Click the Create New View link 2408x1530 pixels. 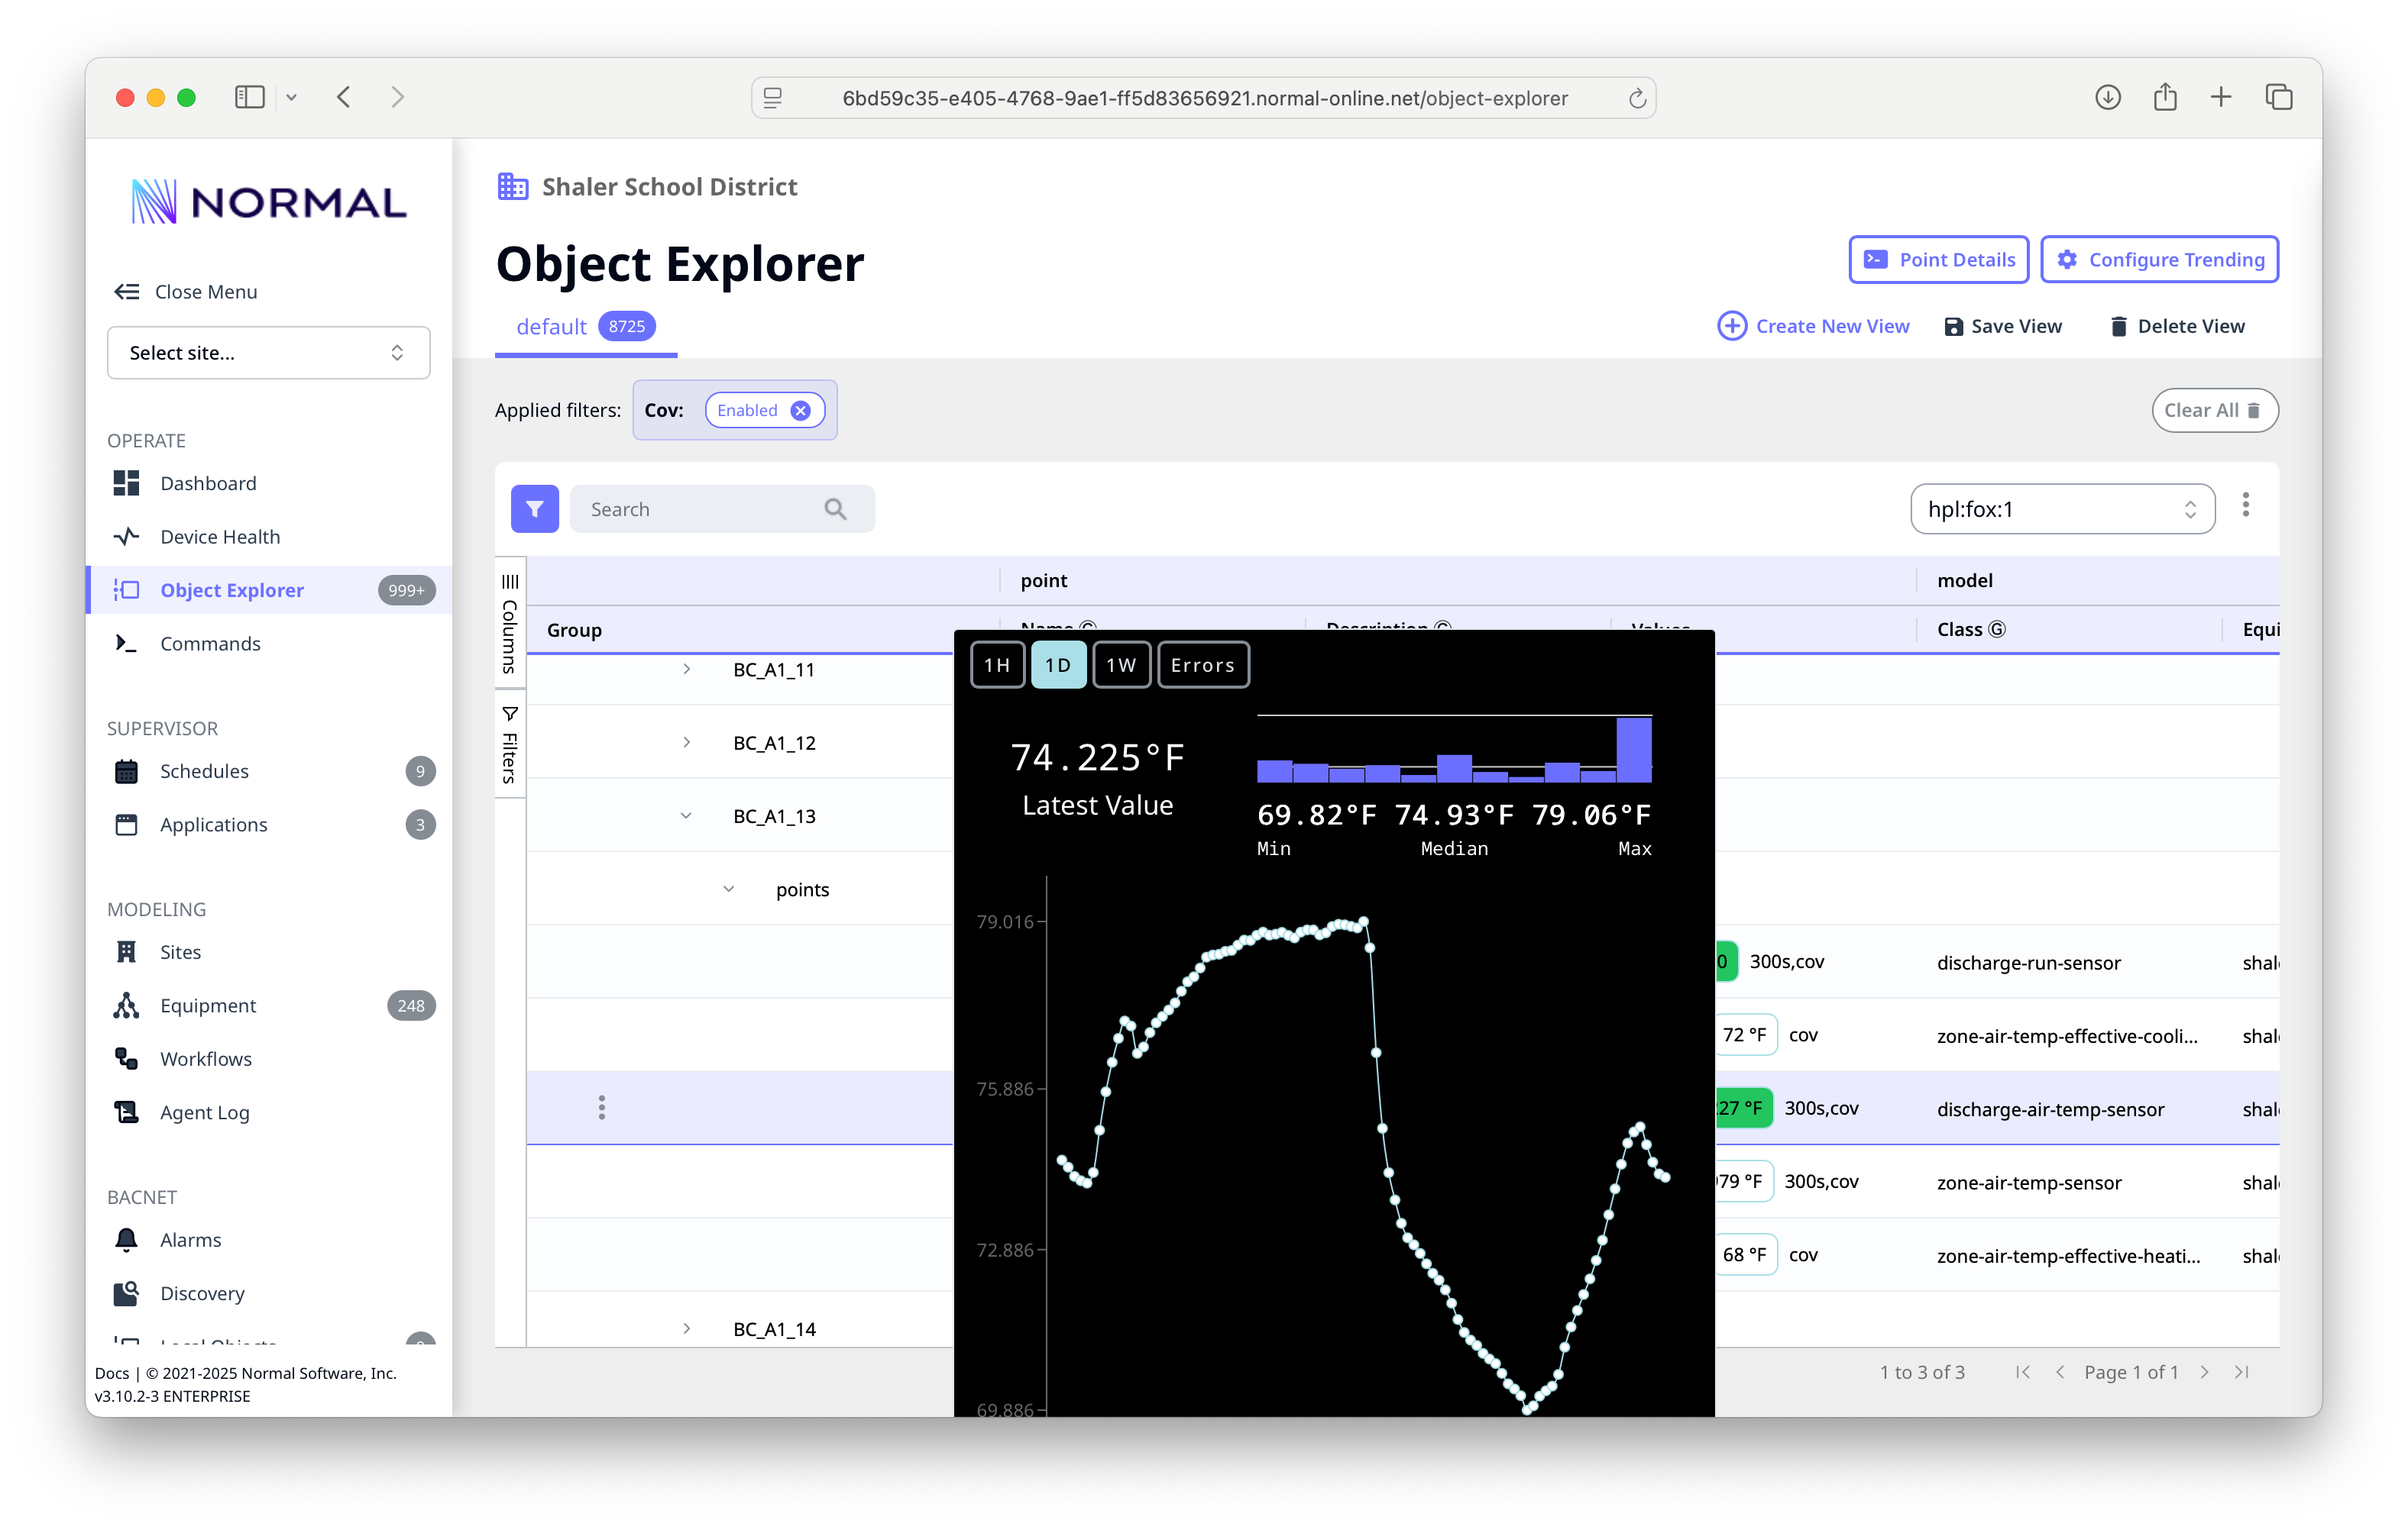coord(1813,327)
